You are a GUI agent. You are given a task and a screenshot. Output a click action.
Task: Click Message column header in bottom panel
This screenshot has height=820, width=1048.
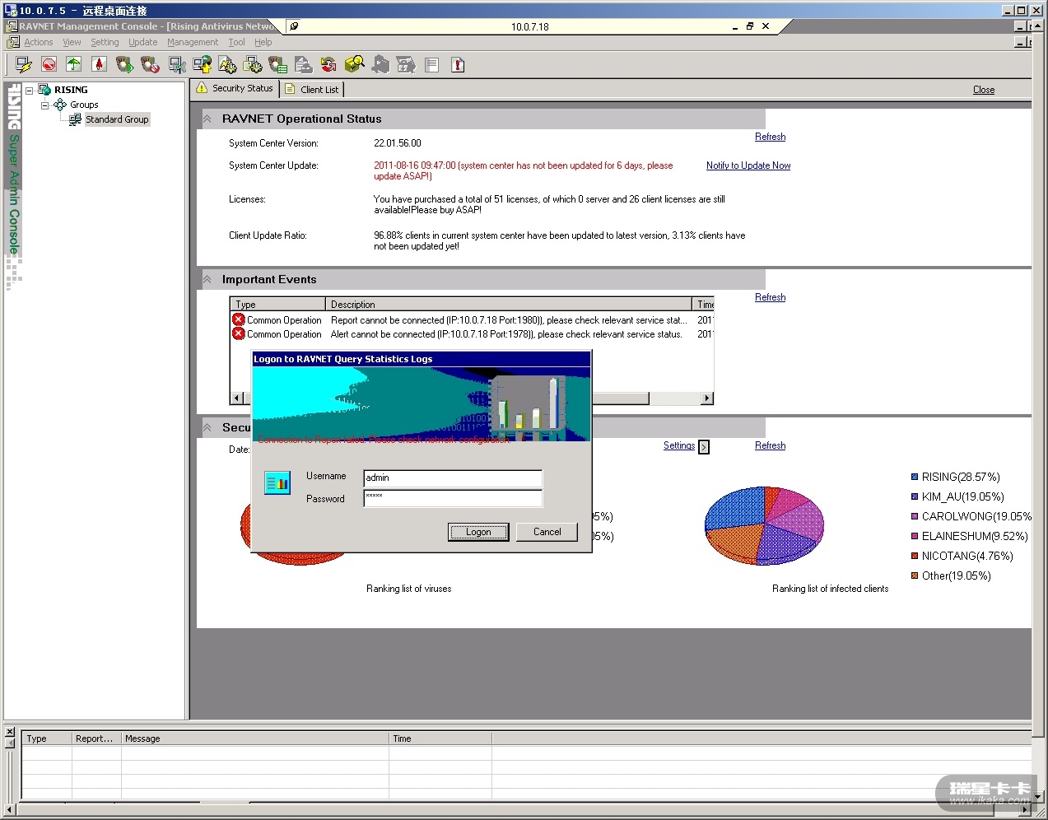pyautogui.click(x=254, y=738)
